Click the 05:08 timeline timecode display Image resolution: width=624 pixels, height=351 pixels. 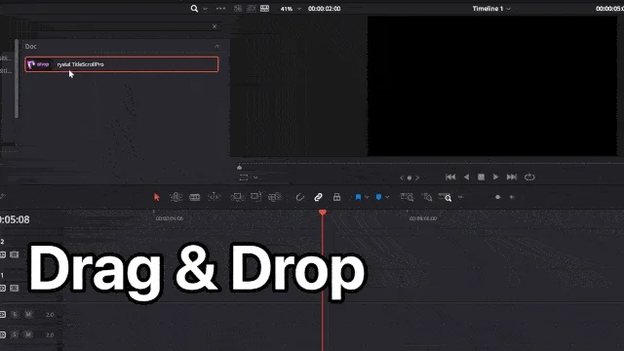coord(15,219)
